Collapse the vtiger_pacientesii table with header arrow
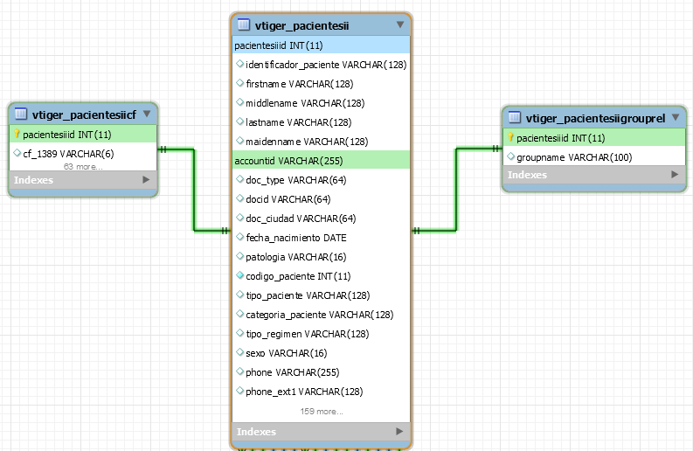Image resolution: width=693 pixels, height=451 pixels. 400,24
